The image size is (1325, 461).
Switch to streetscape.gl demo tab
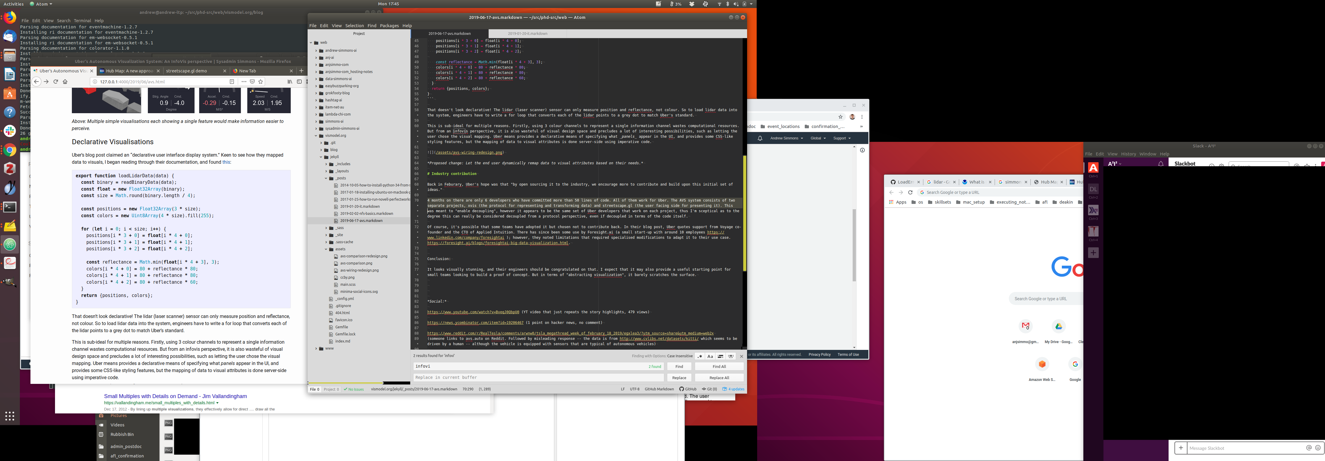click(187, 71)
